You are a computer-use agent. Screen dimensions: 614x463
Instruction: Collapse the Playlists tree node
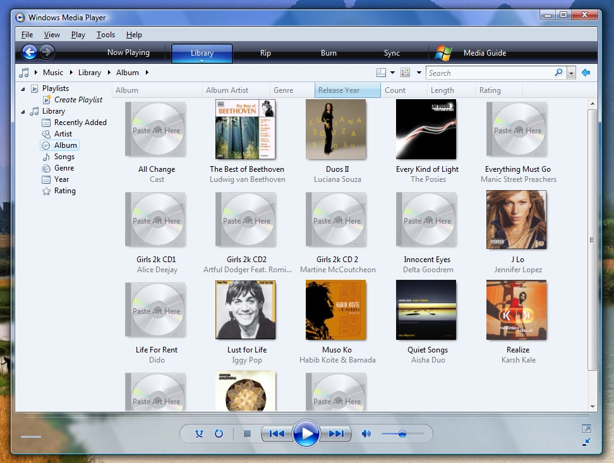tap(23, 88)
